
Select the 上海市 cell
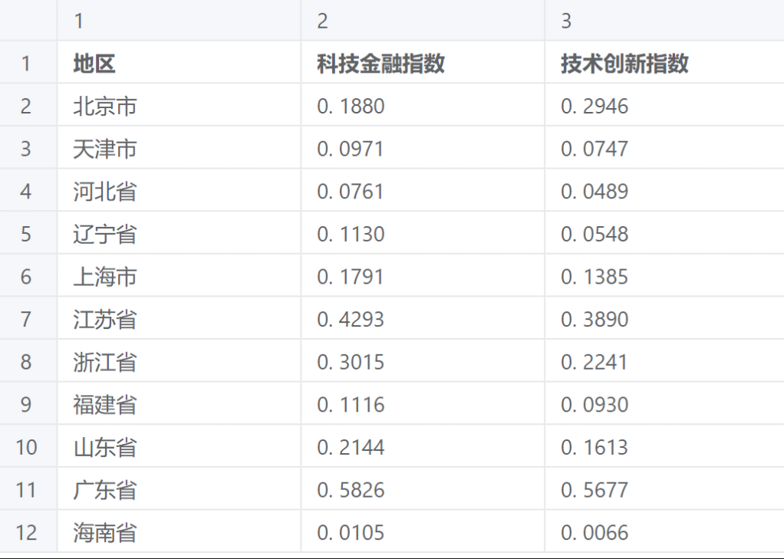click(x=105, y=276)
